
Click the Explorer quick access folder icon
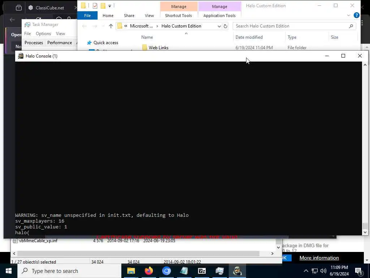[x=83, y=6]
